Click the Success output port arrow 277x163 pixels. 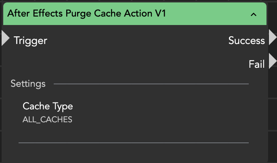(x=272, y=38)
